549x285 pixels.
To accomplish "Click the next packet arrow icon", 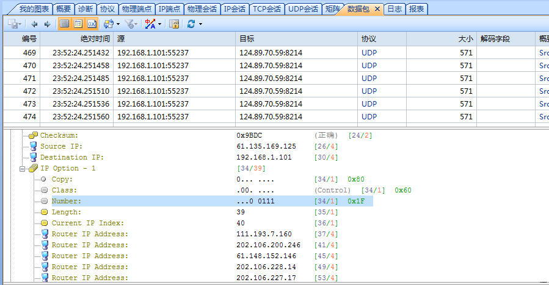I will pos(46,24).
